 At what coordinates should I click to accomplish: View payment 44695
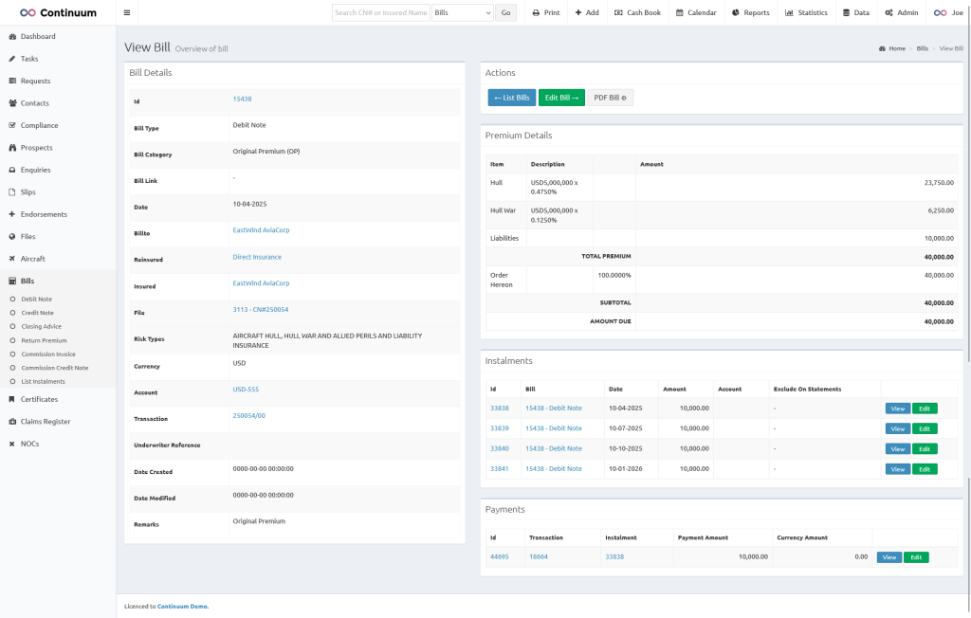[x=889, y=557]
